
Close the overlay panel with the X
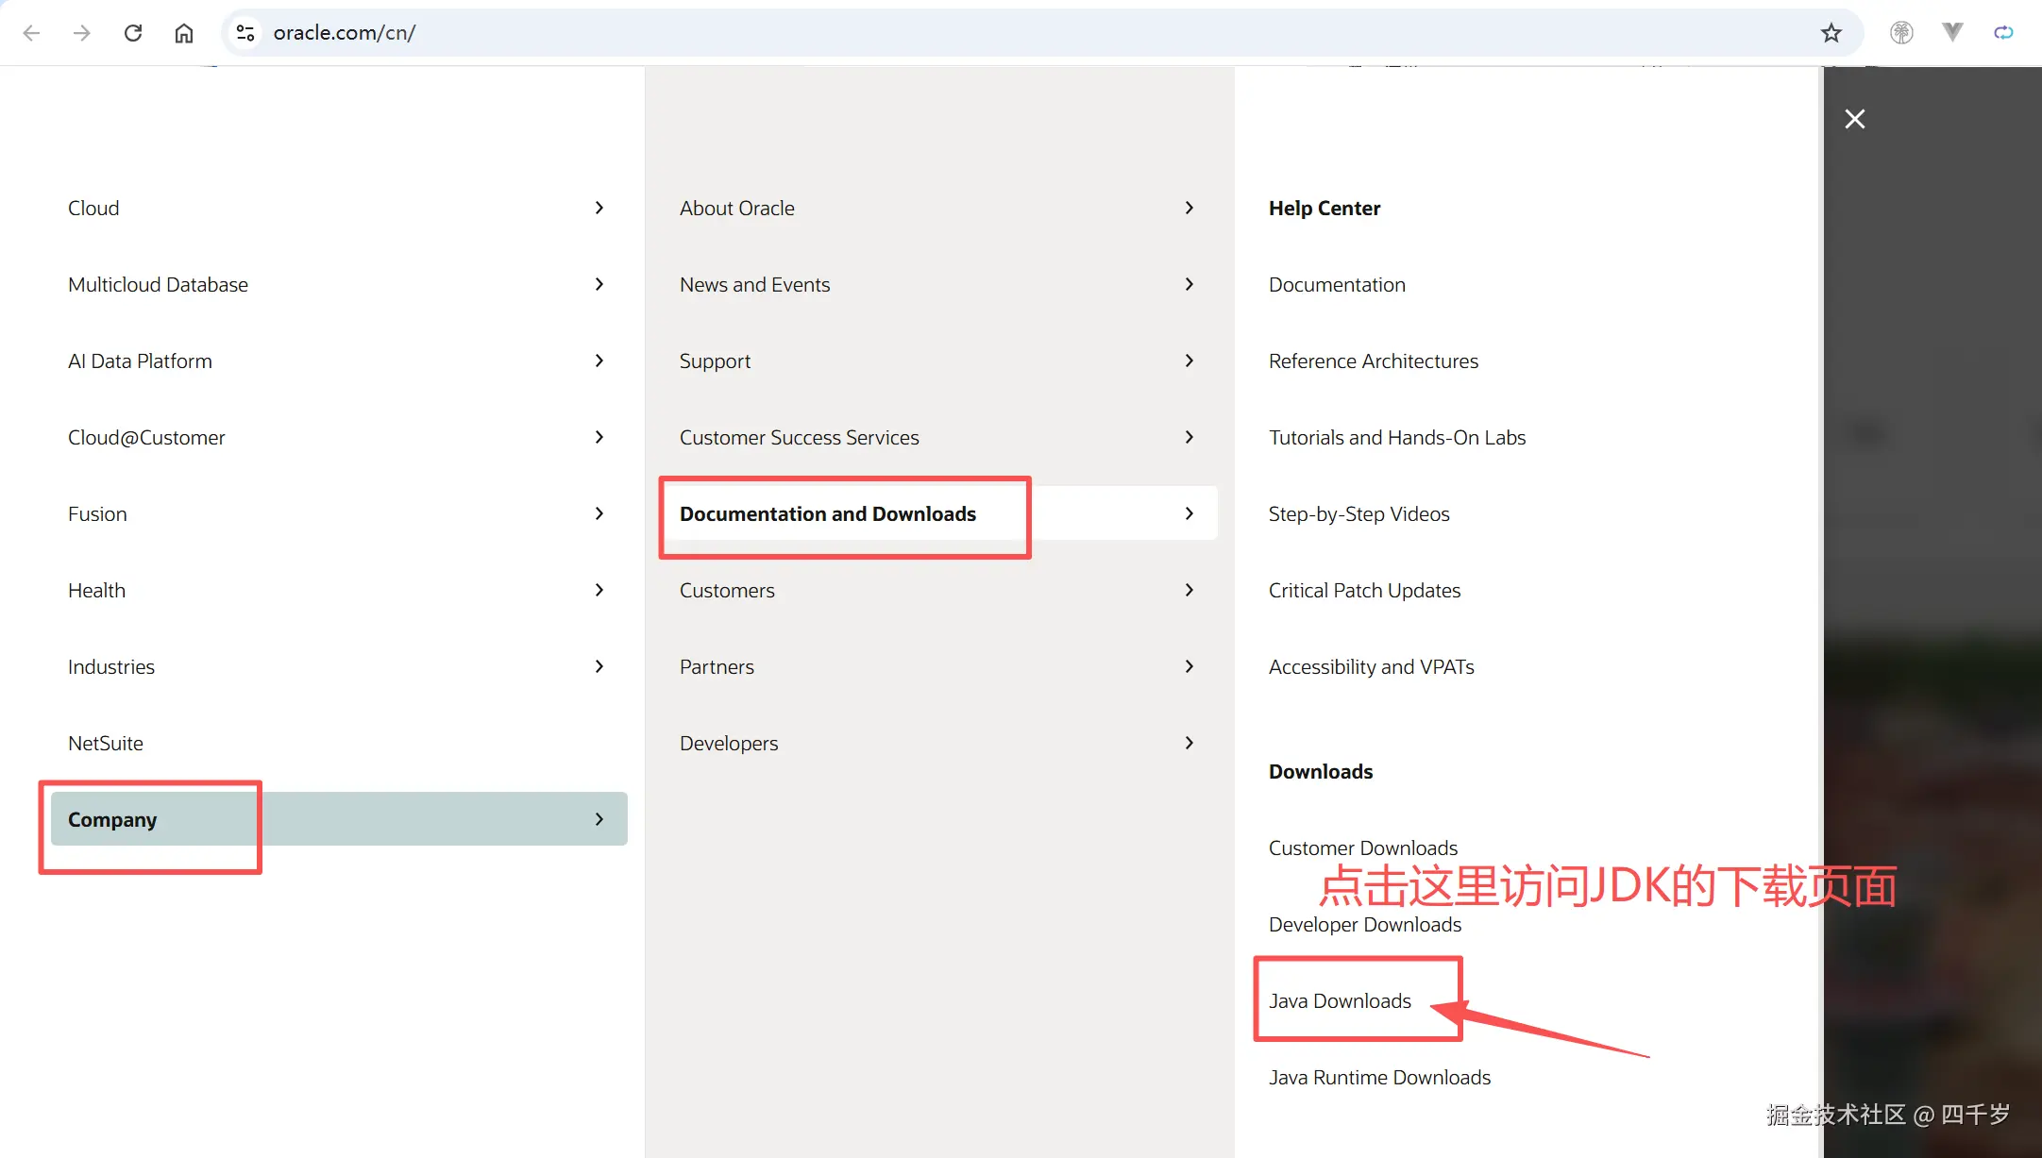[1853, 118]
